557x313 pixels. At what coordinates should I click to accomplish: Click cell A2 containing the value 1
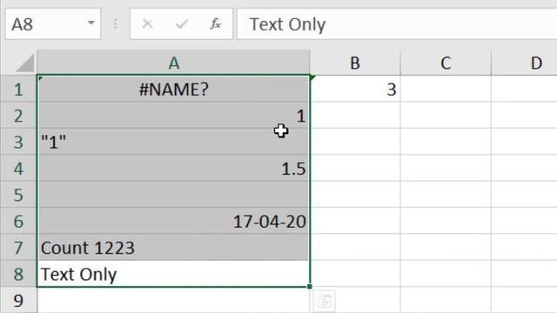pyautogui.click(x=174, y=116)
